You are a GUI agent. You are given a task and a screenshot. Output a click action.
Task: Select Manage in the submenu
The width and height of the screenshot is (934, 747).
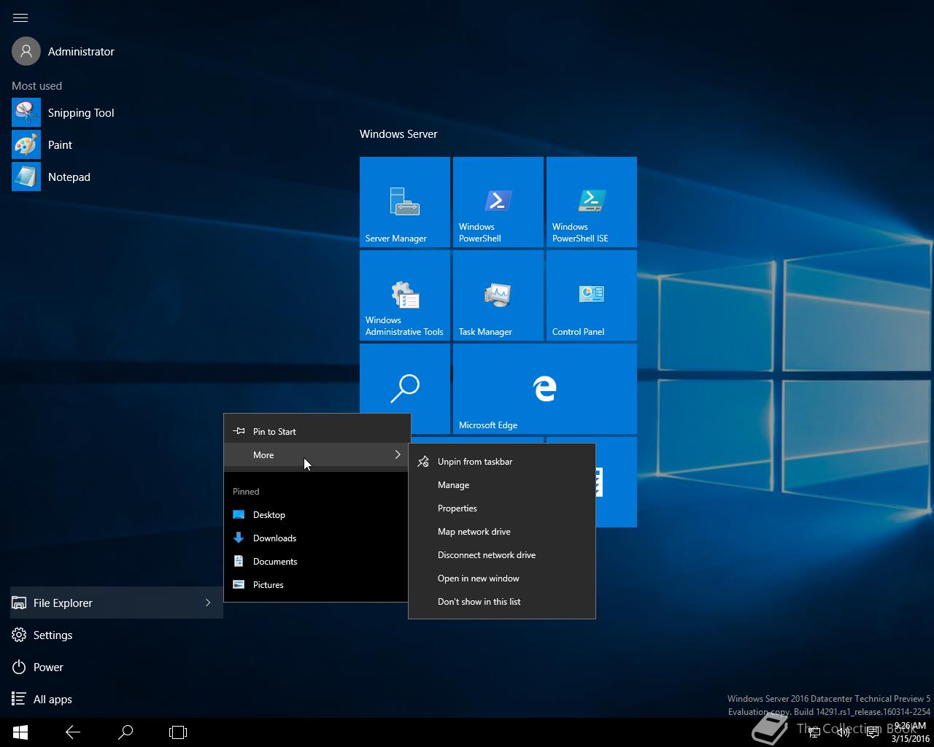click(502, 484)
